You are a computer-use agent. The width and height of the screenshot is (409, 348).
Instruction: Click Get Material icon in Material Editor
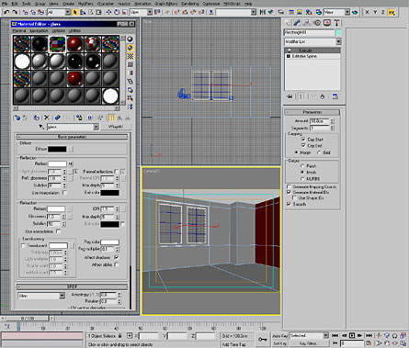17,118
